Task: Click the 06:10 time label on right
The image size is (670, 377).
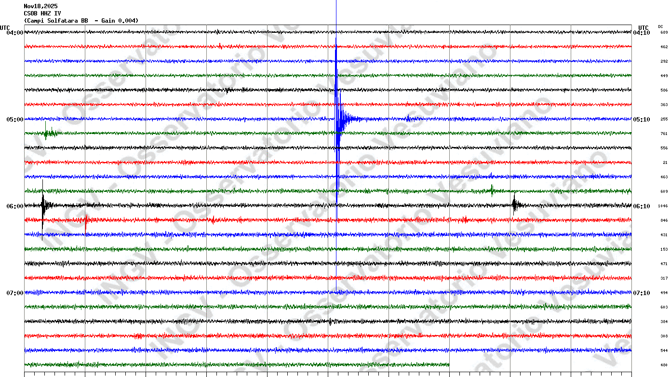Action: 642,206
